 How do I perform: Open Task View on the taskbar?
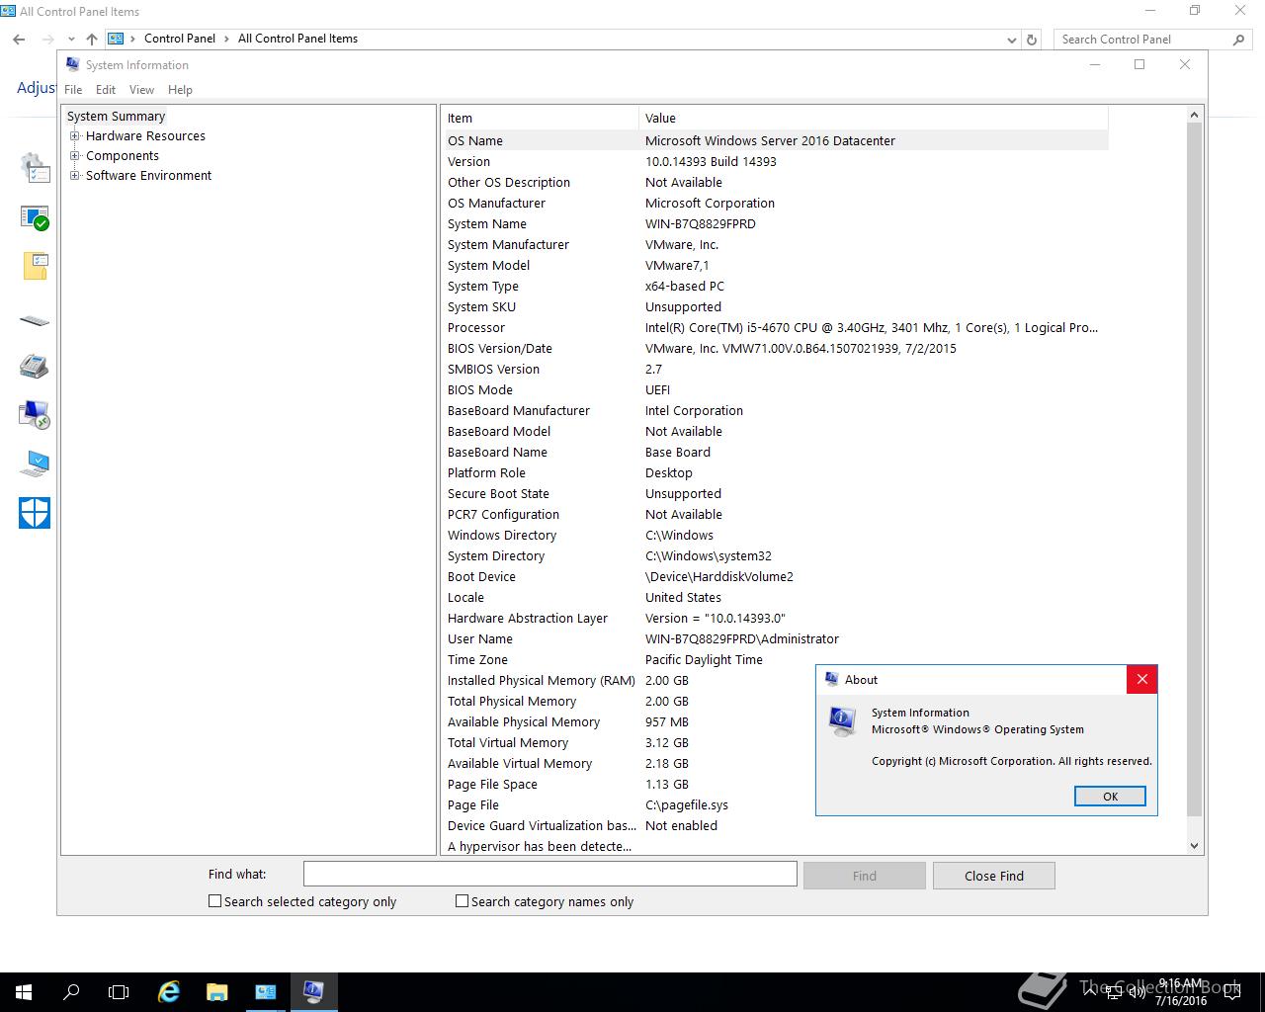point(119,991)
